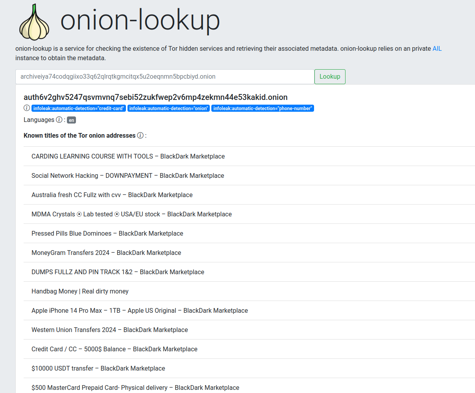This screenshot has height=393, width=475.
Task: Click info icon beside Known titles heading
Action: tap(140, 135)
